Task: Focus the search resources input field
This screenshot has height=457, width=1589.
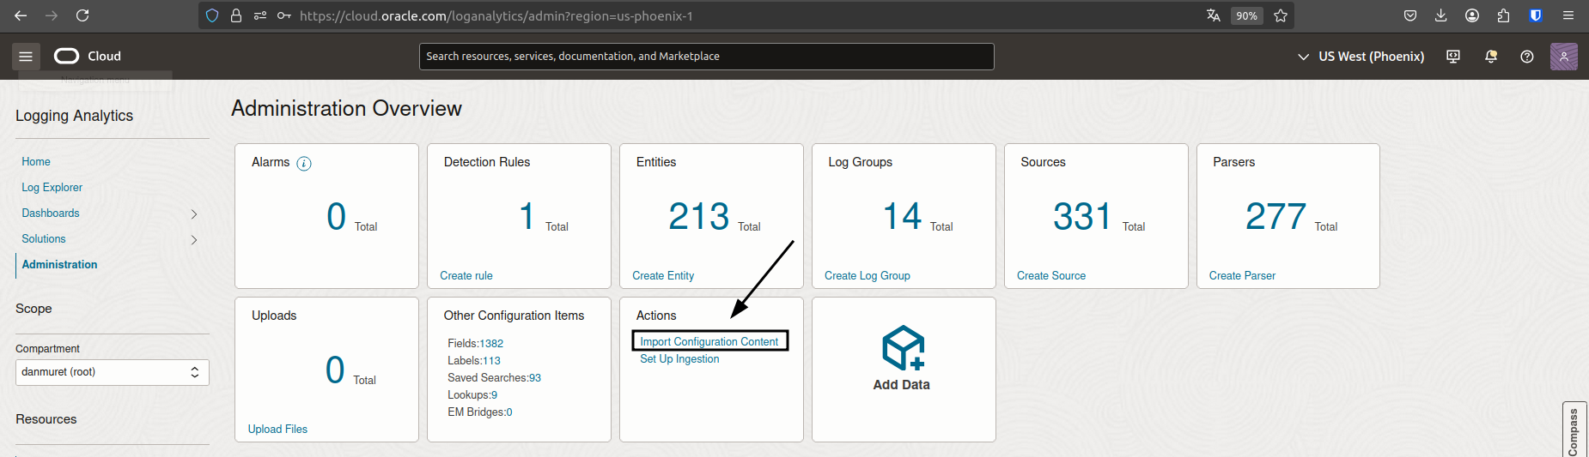Action: (x=706, y=57)
